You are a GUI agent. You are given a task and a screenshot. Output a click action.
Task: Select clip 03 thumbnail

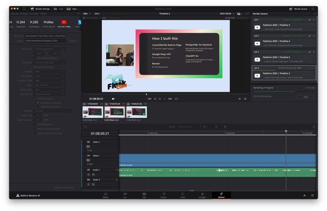tap(136, 112)
